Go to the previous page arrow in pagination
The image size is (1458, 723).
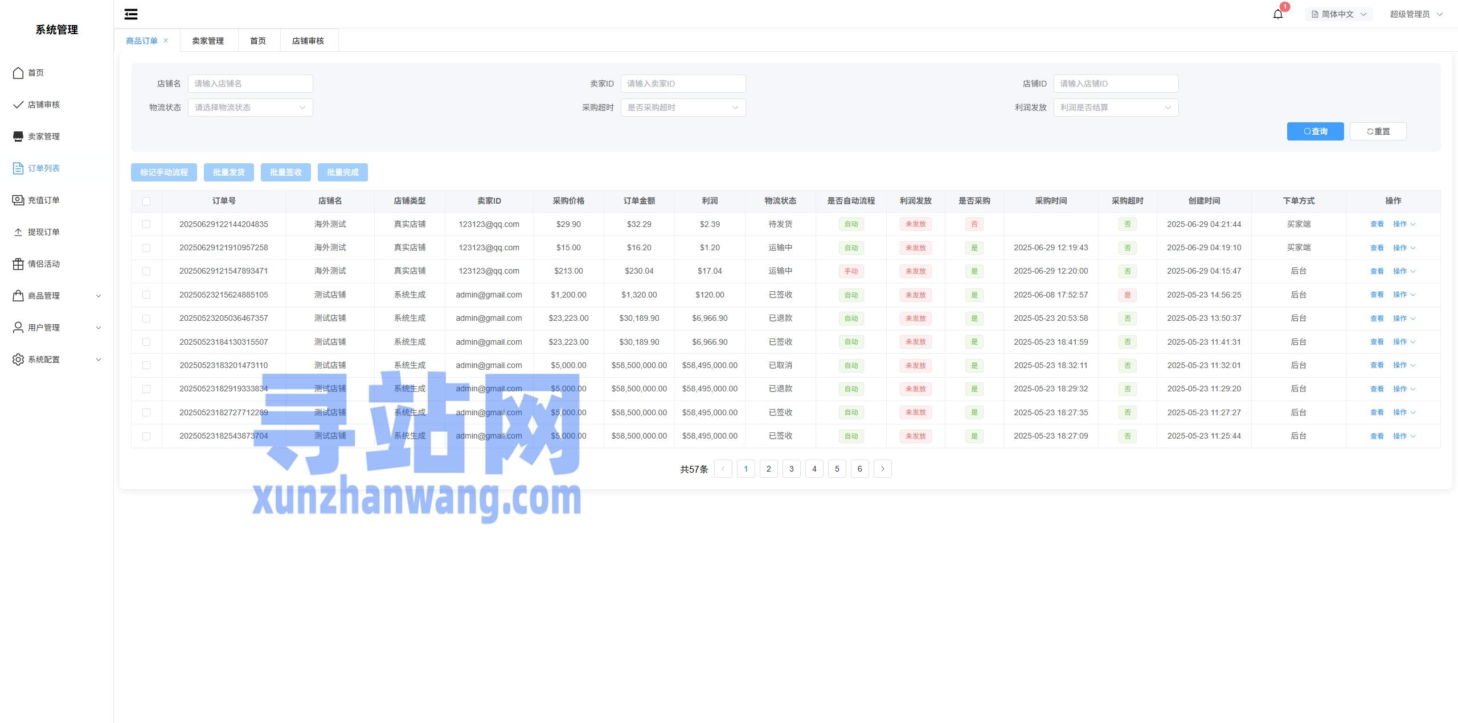pos(723,469)
